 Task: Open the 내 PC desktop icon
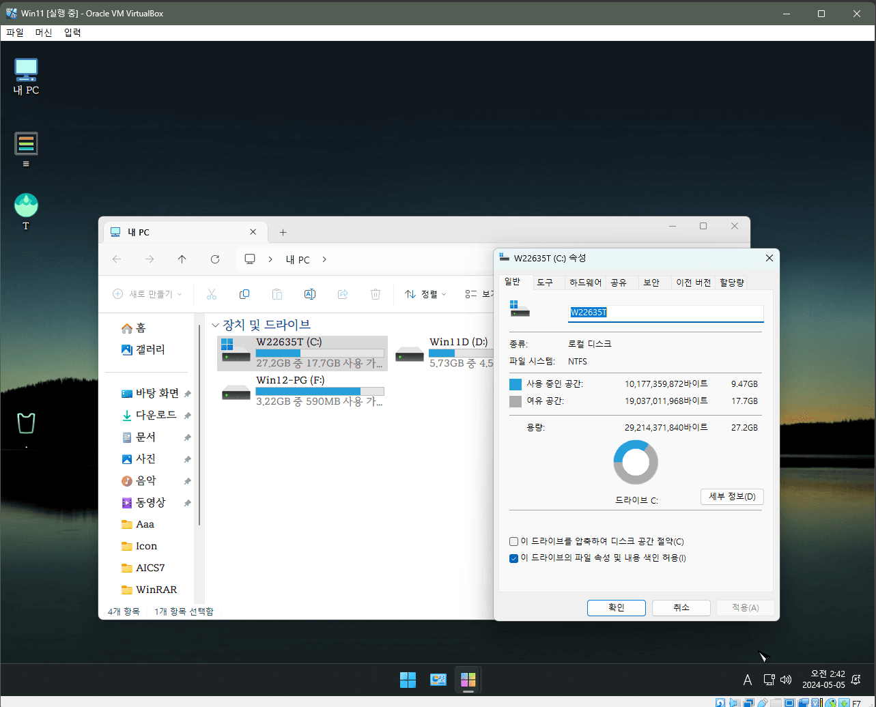pyautogui.click(x=26, y=75)
